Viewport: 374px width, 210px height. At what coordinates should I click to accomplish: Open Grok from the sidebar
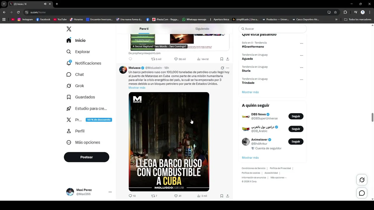(75, 86)
